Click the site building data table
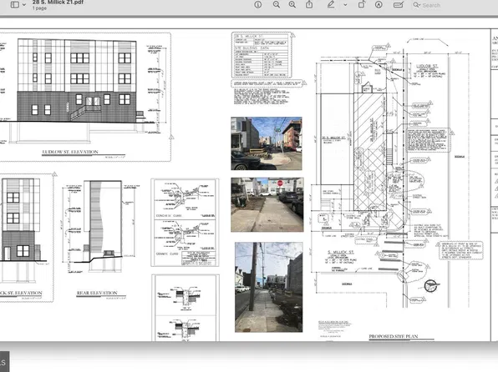 (262, 55)
